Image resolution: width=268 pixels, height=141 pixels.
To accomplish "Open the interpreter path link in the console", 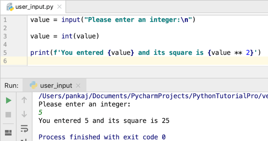I will click(x=153, y=96).
